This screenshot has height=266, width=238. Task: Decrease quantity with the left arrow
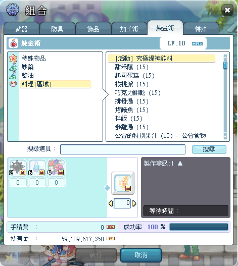[x=111, y=203]
